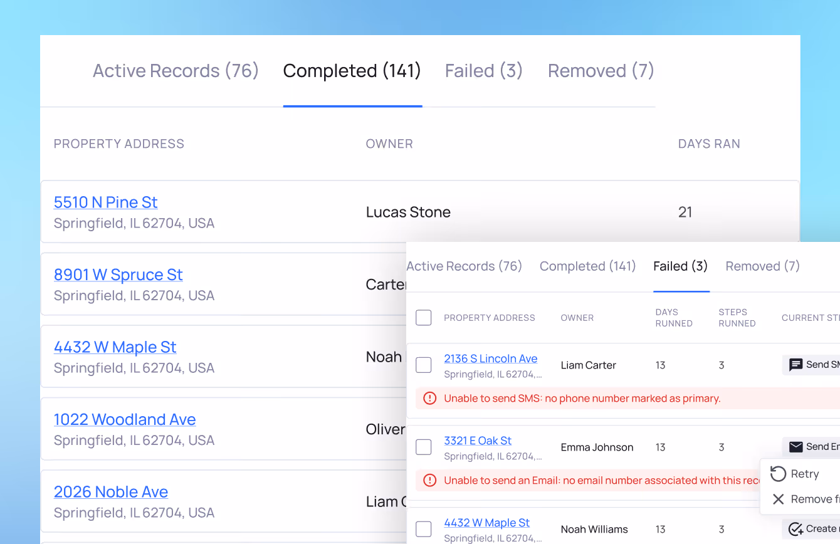Click the Retry circular arrow icon
This screenshot has height=544, width=840.
[778, 474]
